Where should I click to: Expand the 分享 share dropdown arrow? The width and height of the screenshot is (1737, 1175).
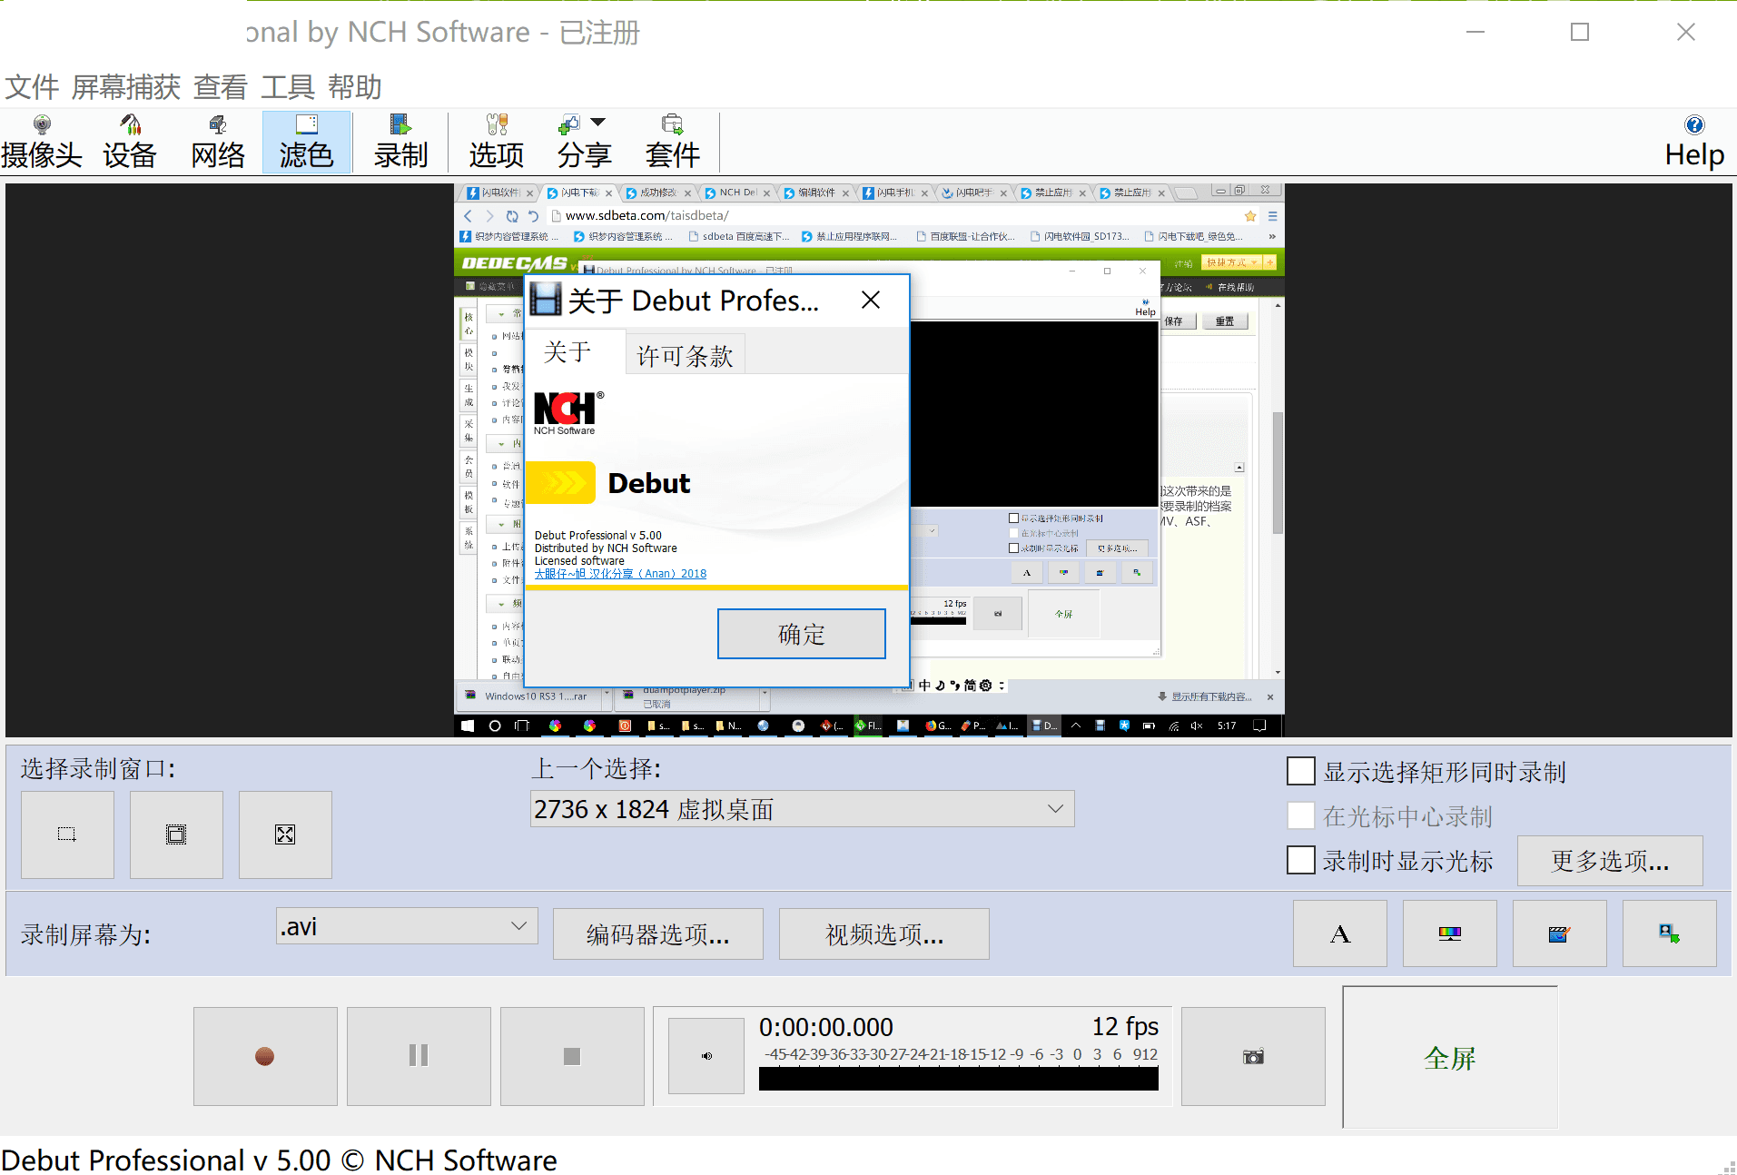point(598,123)
